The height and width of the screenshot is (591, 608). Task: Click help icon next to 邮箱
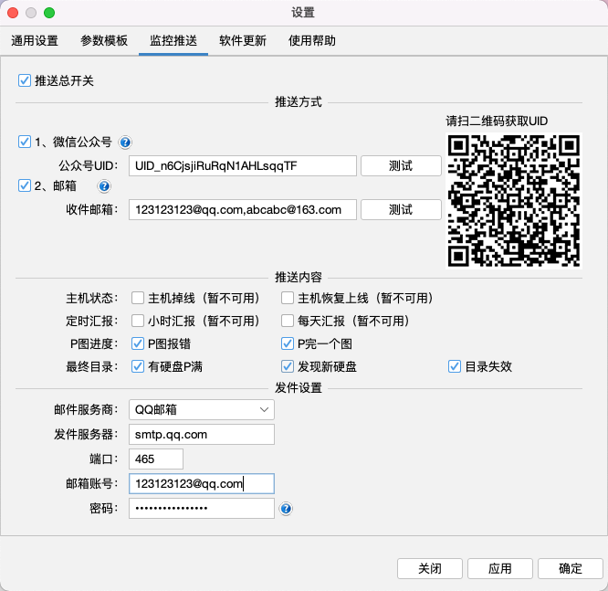(104, 186)
